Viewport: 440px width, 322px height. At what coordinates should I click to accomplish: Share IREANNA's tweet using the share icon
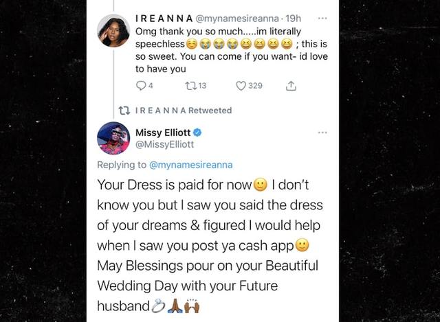click(291, 86)
